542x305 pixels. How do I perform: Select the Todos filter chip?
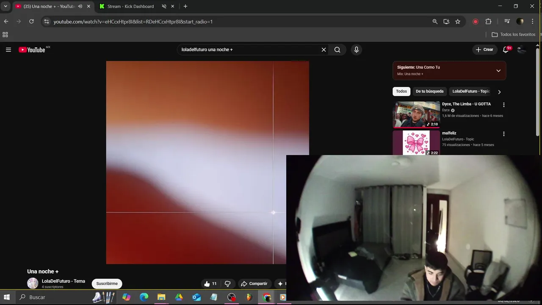401,91
